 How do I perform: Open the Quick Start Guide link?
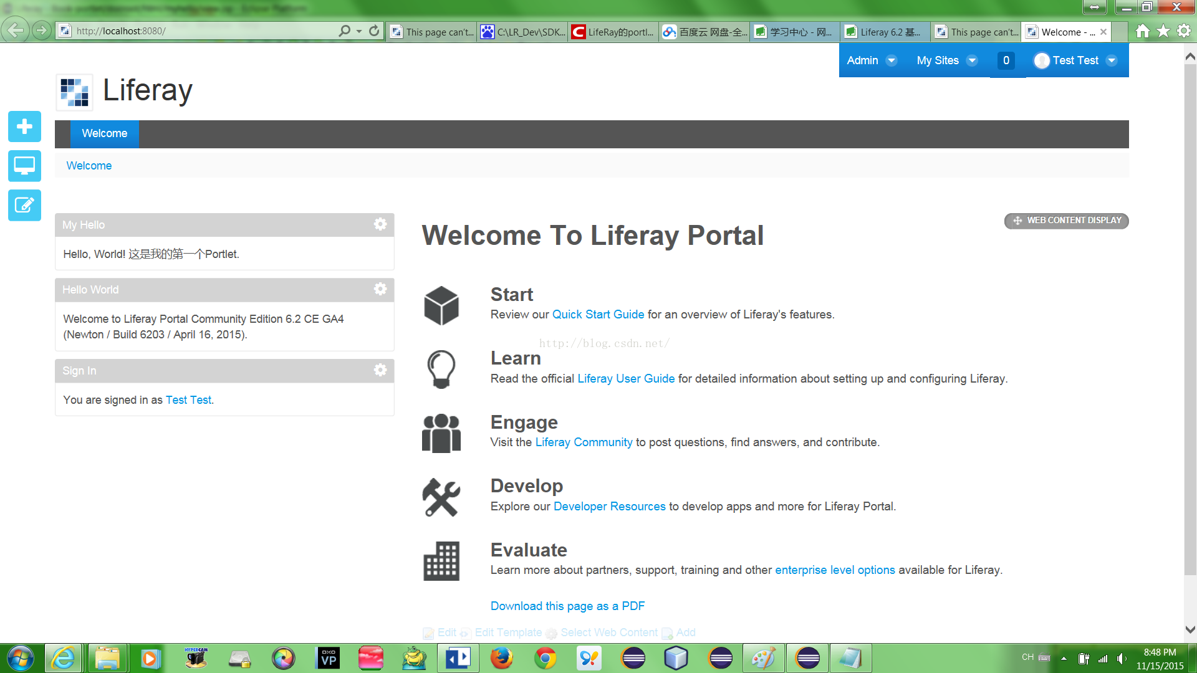tap(598, 315)
